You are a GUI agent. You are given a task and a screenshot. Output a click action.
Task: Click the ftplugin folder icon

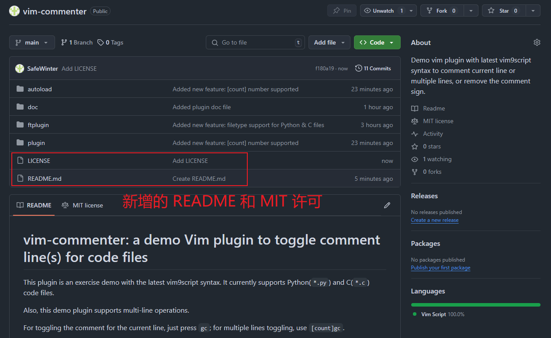(x=20, y=125)
